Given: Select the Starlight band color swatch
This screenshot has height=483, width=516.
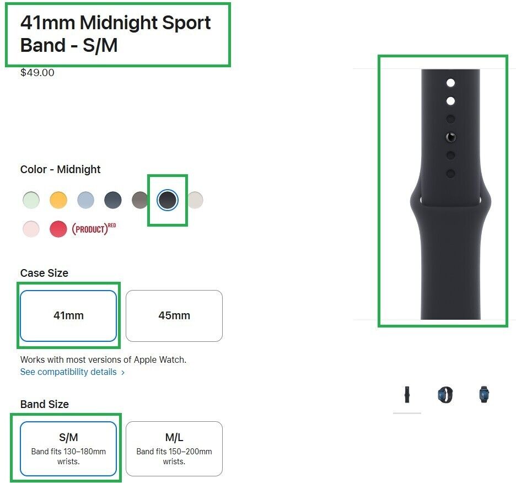Looking at the screenshot, I should pyautogui.click(x=195, y=200).
